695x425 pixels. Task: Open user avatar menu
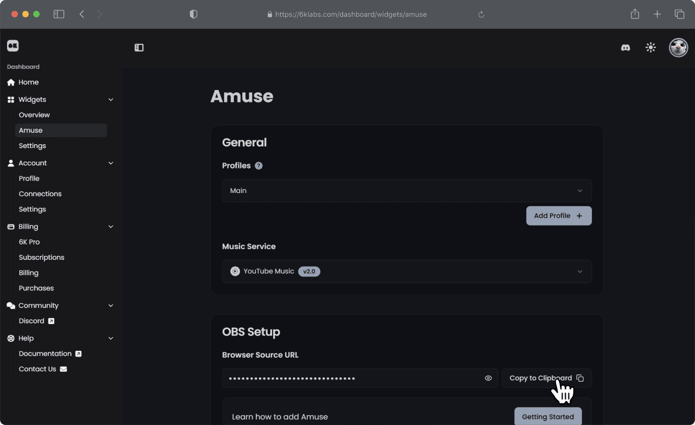coord(678,48)
